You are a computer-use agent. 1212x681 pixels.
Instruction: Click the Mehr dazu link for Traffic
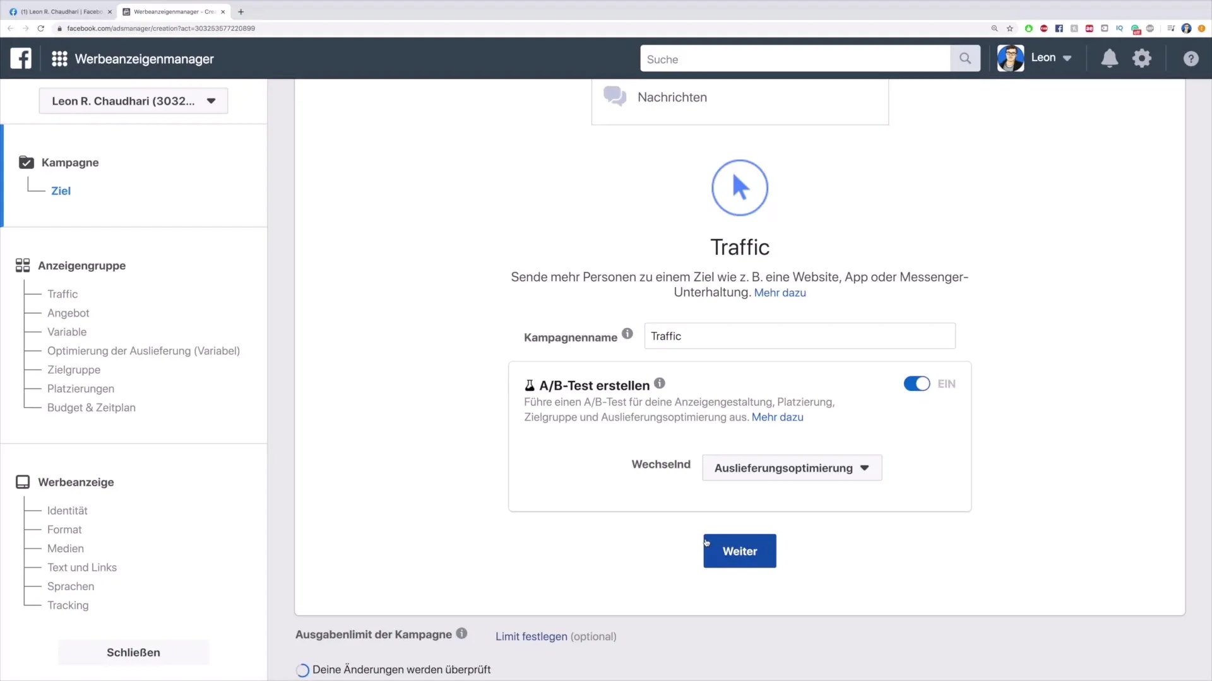tap(780, 293)
